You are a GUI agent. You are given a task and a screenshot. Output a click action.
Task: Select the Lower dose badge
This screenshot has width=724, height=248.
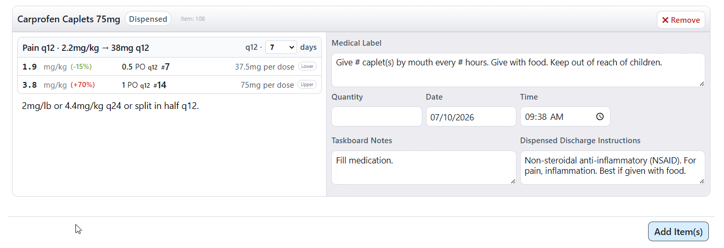point(307,66)
